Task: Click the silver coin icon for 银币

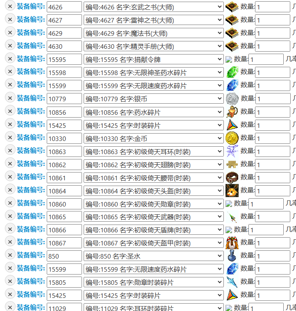Action: point(232,99)
